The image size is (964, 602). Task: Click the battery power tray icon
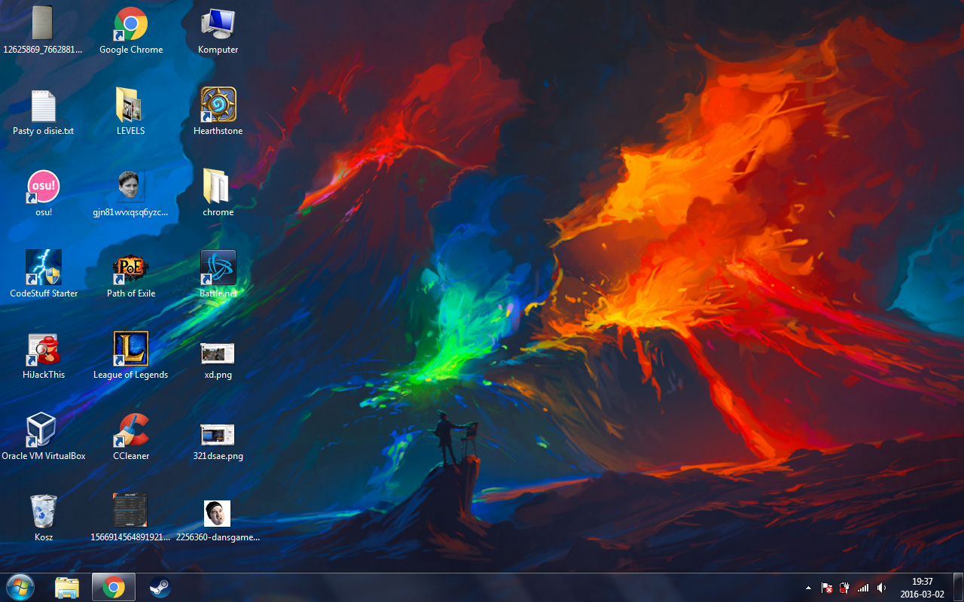click(x=845, y=588)
